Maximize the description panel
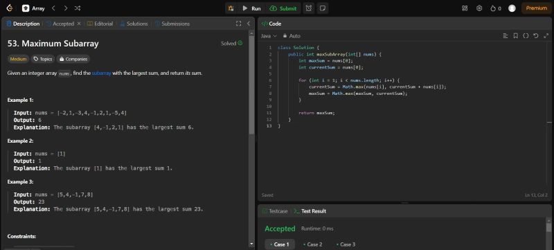This screenshot has width=554, height=250. [x=238, y=24]
